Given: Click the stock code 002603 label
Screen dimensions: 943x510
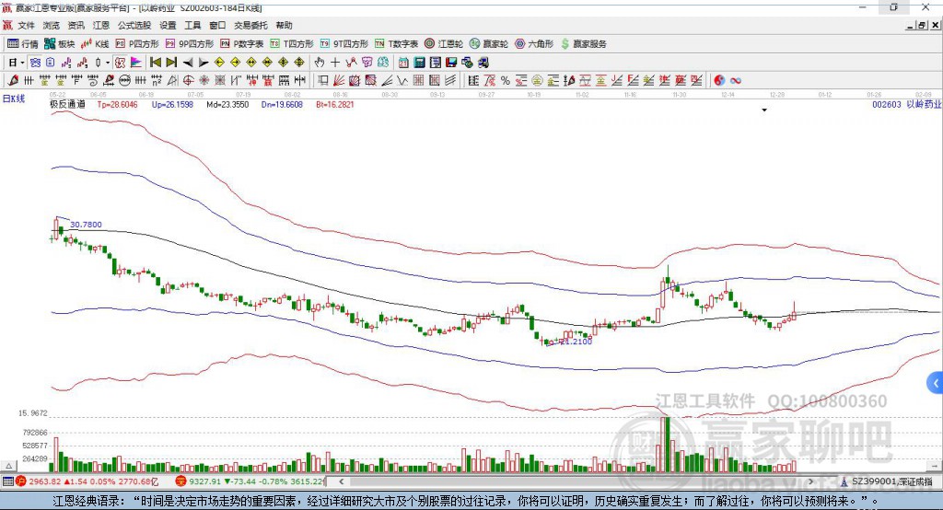Looking at the screenshot, I should tap(887, 105).
